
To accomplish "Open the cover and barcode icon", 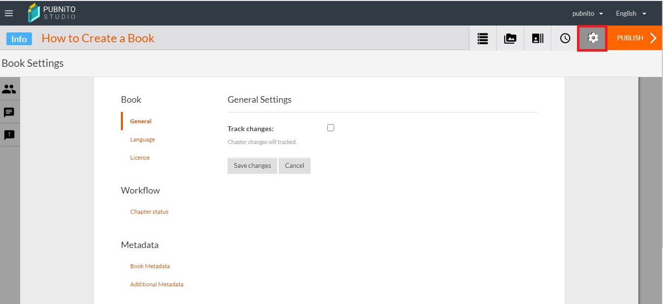I will [x=538, y=38].
